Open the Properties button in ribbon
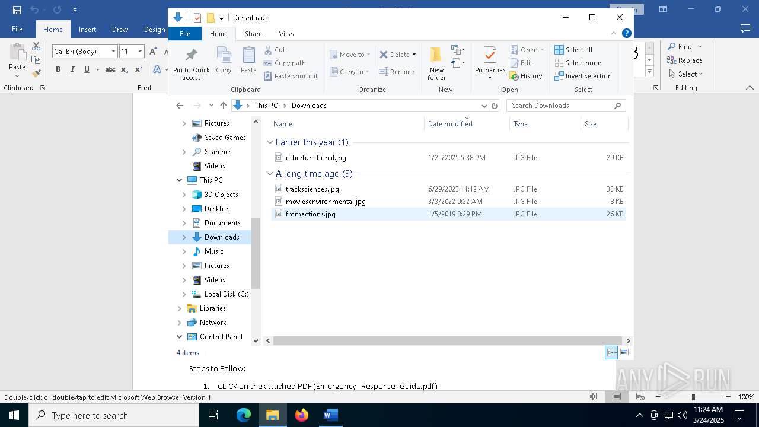 coord(490,63)
